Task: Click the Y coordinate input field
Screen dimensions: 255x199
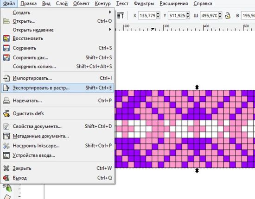Action: 177,16
